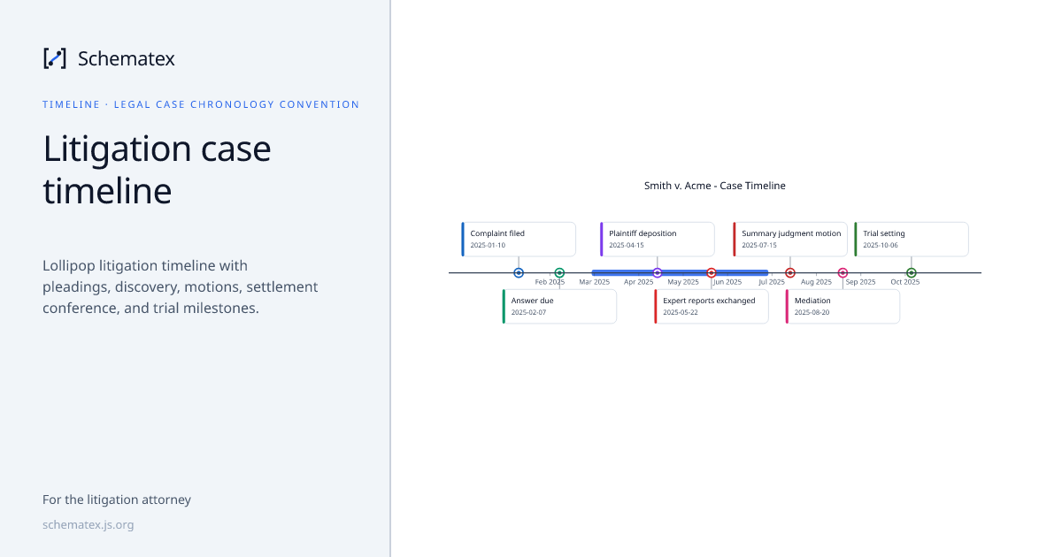Click the dark red Summary judgment marker
Viewport: 1062px width, 557px height.
click(790, 273)
